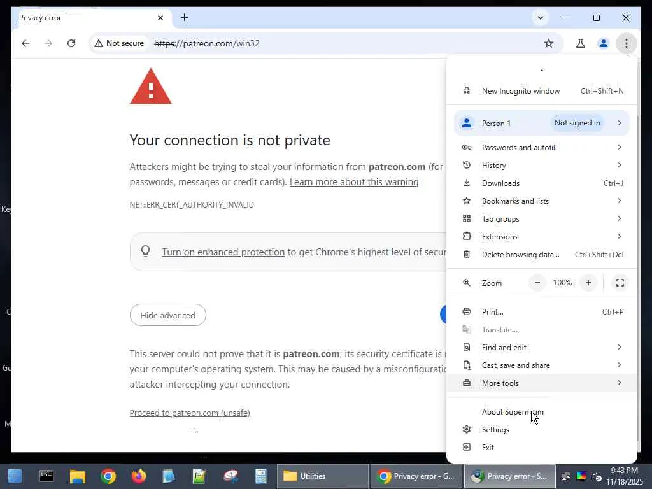652x489 pixels.
Task: Open a new tab with the plus icon
Action: tap(185, 17)
